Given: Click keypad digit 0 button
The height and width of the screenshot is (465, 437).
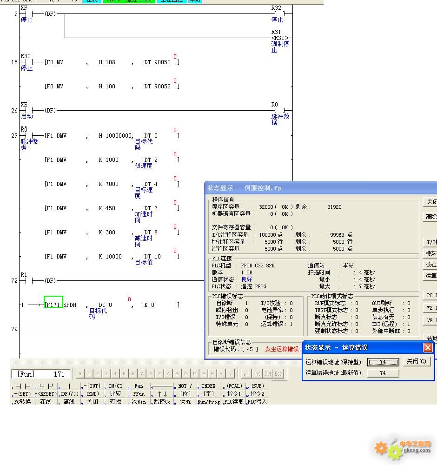Looking at the screenshot, I should tap(80, 374).
